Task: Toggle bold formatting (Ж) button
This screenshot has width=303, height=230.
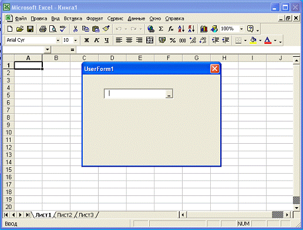Action: coord(86,40)
